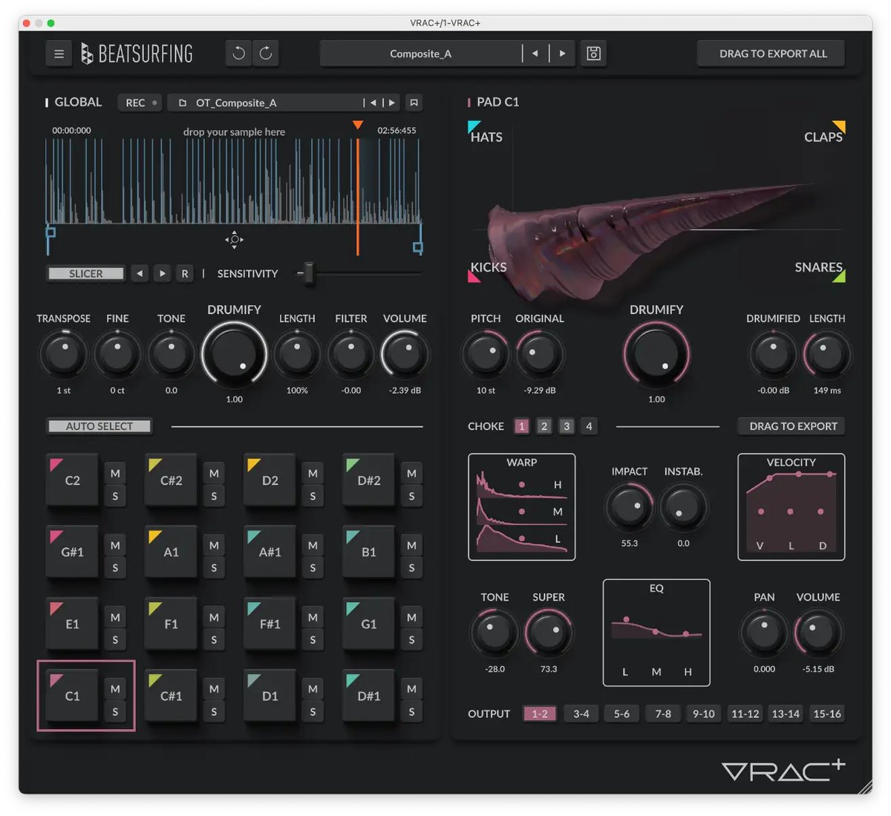
Task: Click orange playhead marker on waveform
Action: click(x=358, y=125)
